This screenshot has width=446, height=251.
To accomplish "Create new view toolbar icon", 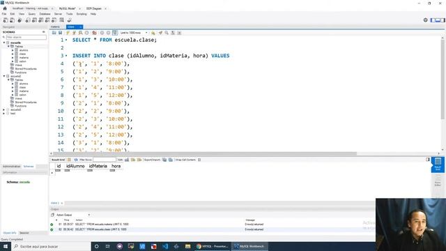I will coord(40,20).
